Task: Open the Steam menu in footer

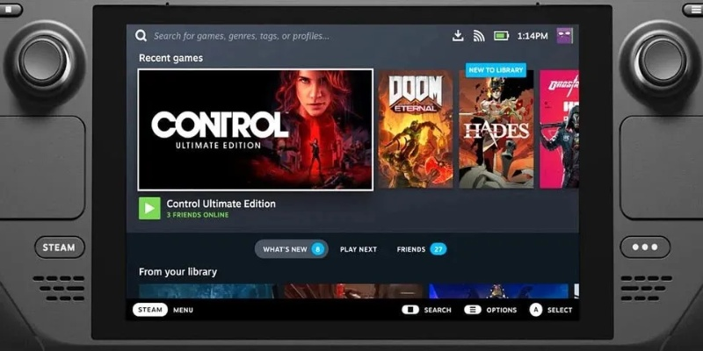Action: (150, 310)
